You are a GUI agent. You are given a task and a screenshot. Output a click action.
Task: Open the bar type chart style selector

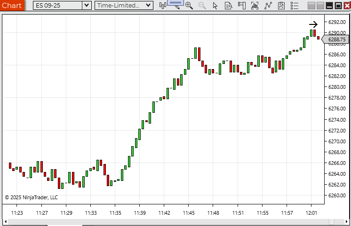(x=163, y=6)
